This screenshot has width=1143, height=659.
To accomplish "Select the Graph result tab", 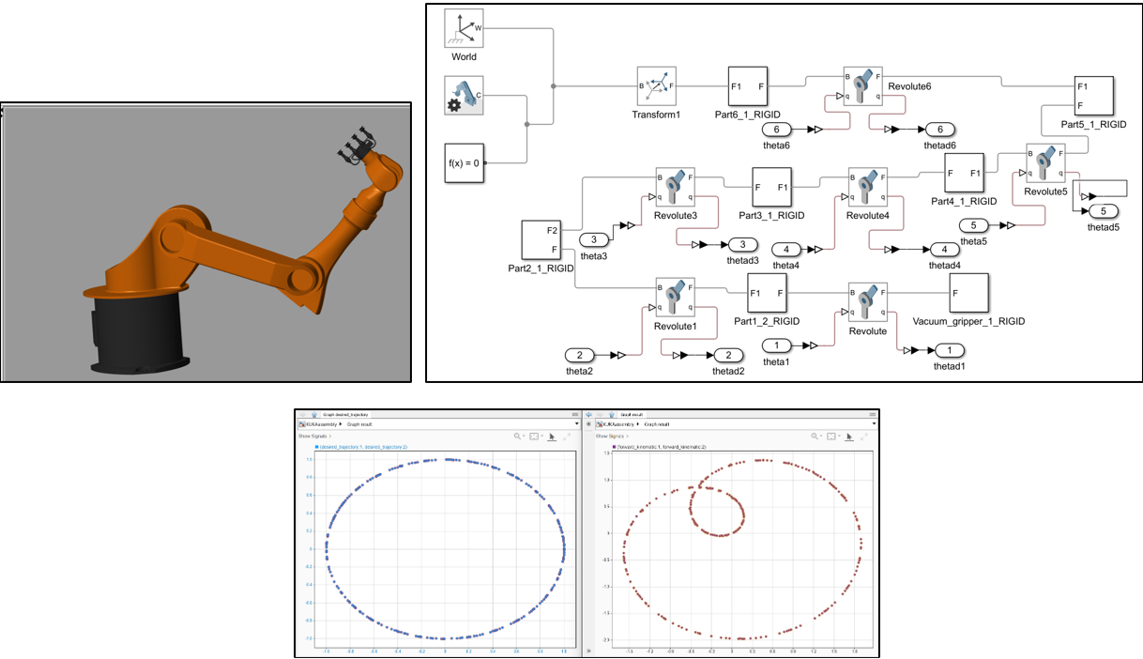I will pyautogui.click(x=632, y=414).
